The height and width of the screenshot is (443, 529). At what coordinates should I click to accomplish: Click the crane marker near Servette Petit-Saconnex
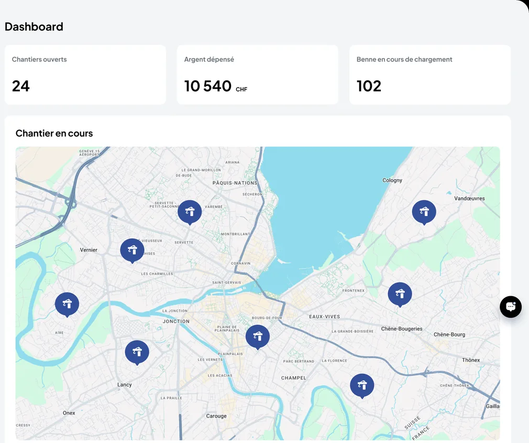[190, 212]
